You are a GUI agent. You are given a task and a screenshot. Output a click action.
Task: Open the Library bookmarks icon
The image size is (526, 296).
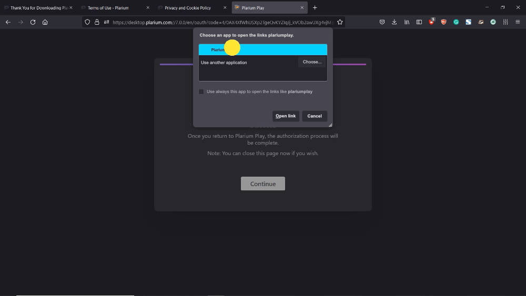[407, 22]
